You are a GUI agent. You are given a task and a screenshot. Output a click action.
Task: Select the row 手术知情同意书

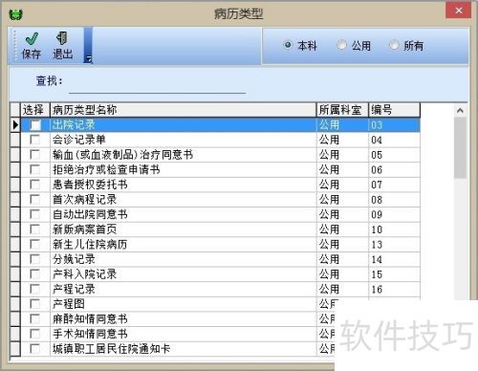(178, 334)
